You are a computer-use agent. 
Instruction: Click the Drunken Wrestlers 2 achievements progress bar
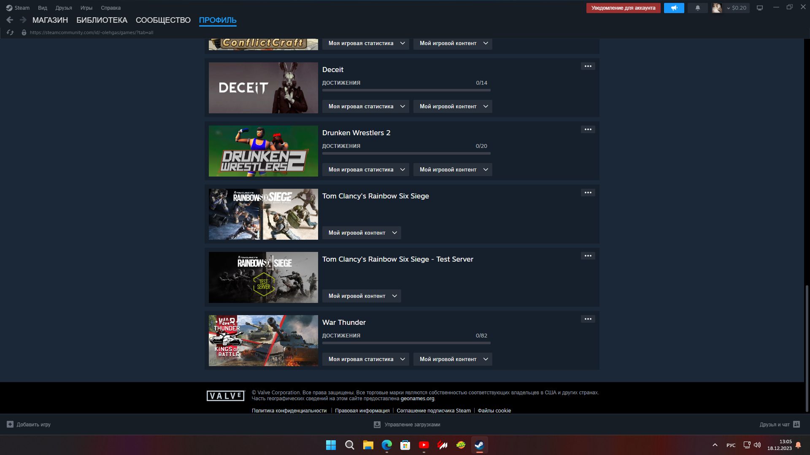click(x=406, y=153)
